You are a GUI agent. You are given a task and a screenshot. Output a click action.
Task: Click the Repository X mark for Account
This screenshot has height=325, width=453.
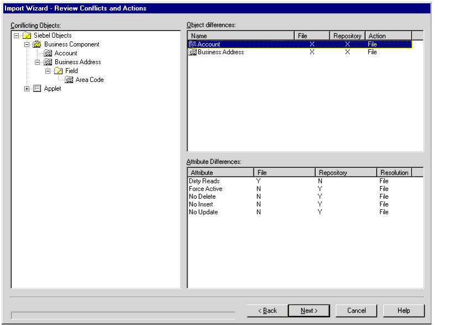347,44
